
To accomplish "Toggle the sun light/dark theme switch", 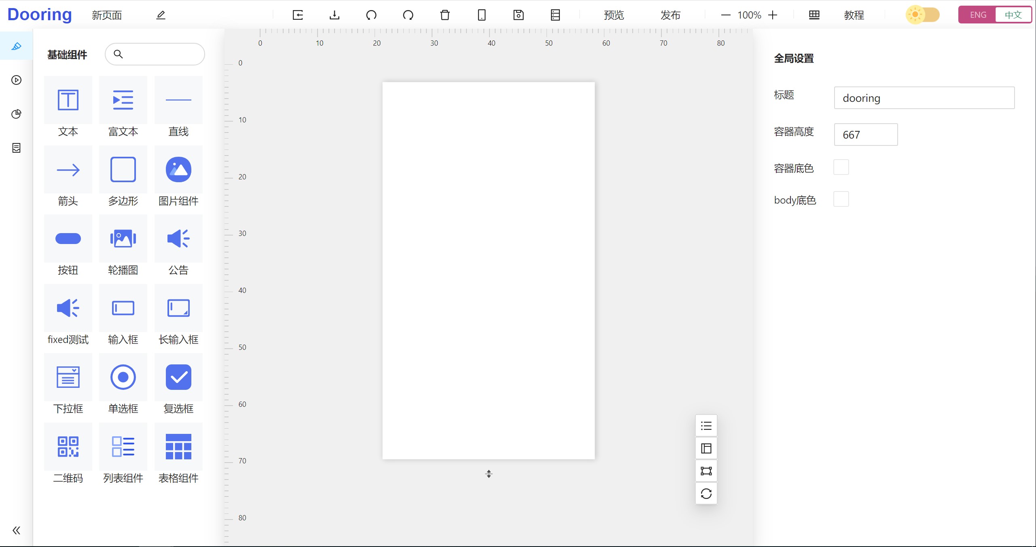I will pos(922,15).
